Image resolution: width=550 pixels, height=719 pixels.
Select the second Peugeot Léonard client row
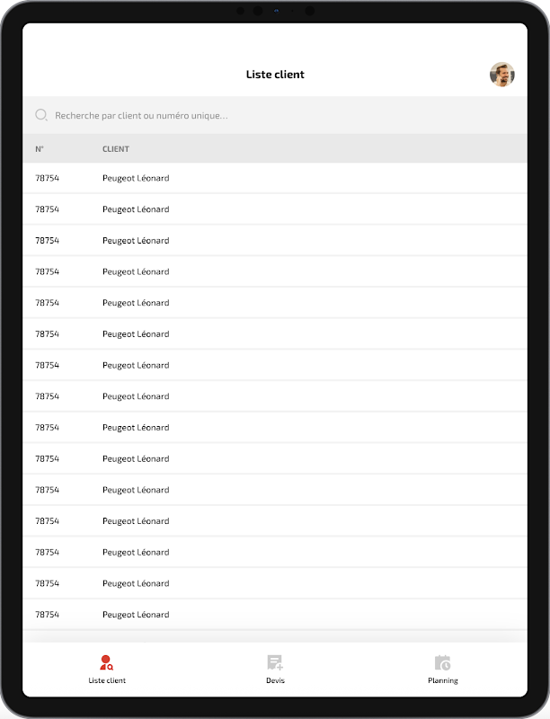275,209
